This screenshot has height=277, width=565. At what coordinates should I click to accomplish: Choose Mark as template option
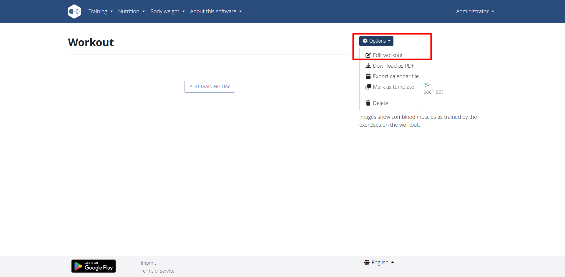tap(393, 87)
